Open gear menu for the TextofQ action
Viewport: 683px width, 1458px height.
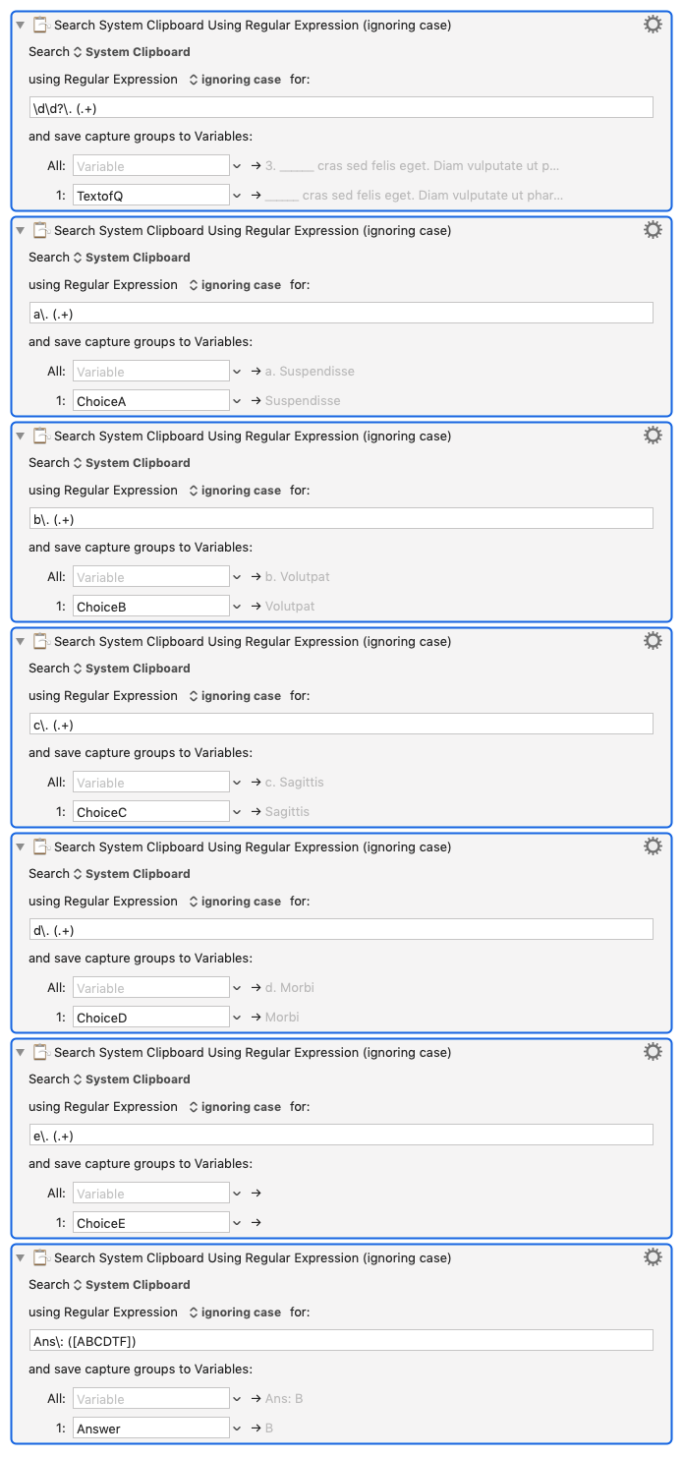coord(653,25)
